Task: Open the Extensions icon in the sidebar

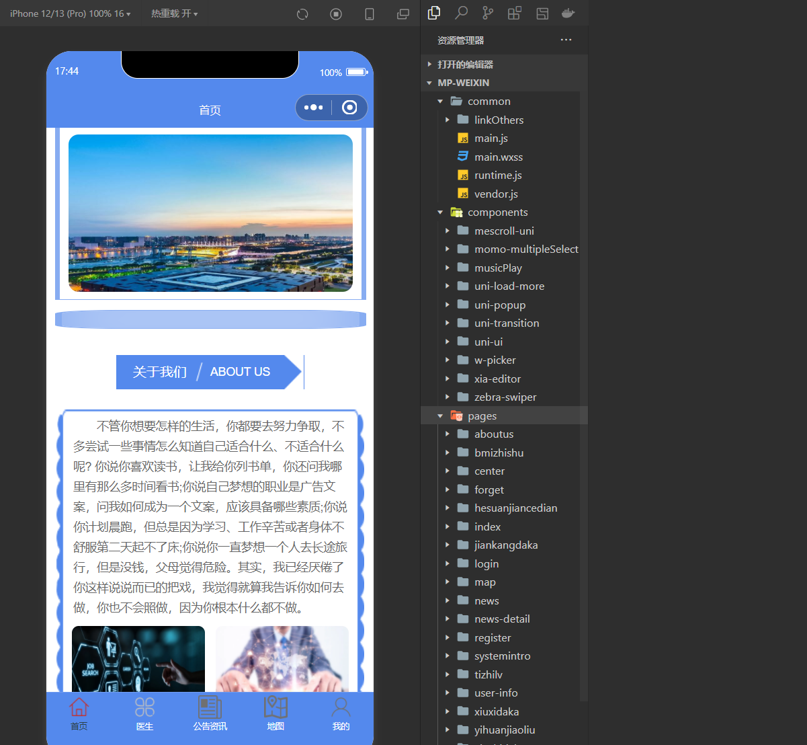Action: click(514, 13)
